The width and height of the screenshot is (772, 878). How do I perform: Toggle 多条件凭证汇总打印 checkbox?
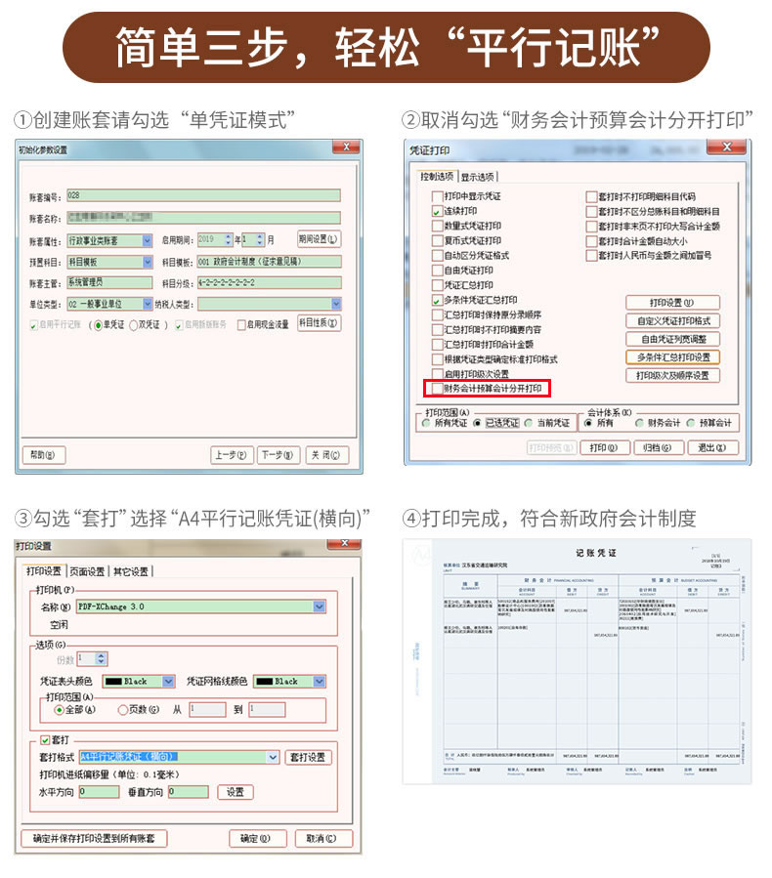click(437, 301)
